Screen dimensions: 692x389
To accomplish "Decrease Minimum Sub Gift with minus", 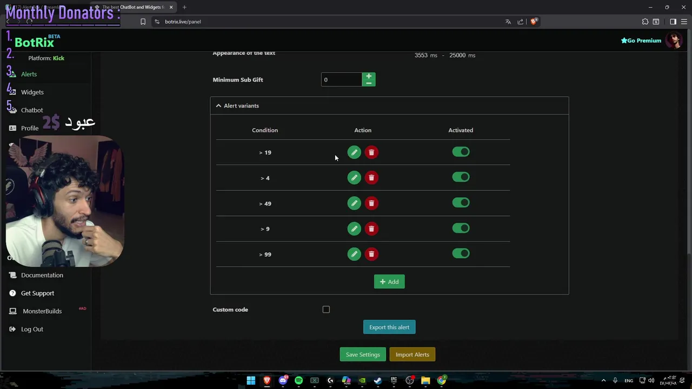I will click(369, 83).
